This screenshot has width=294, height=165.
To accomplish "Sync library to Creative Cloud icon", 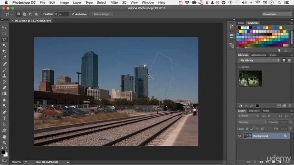I will [x=284, y=106].
